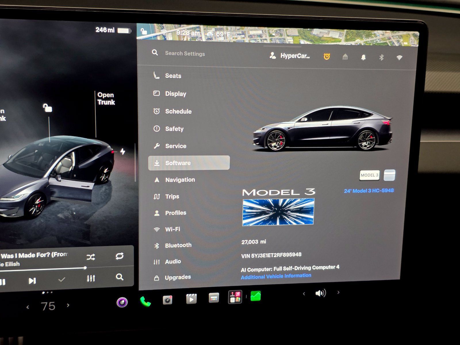Click the search magnifier icon in settings

155,53
